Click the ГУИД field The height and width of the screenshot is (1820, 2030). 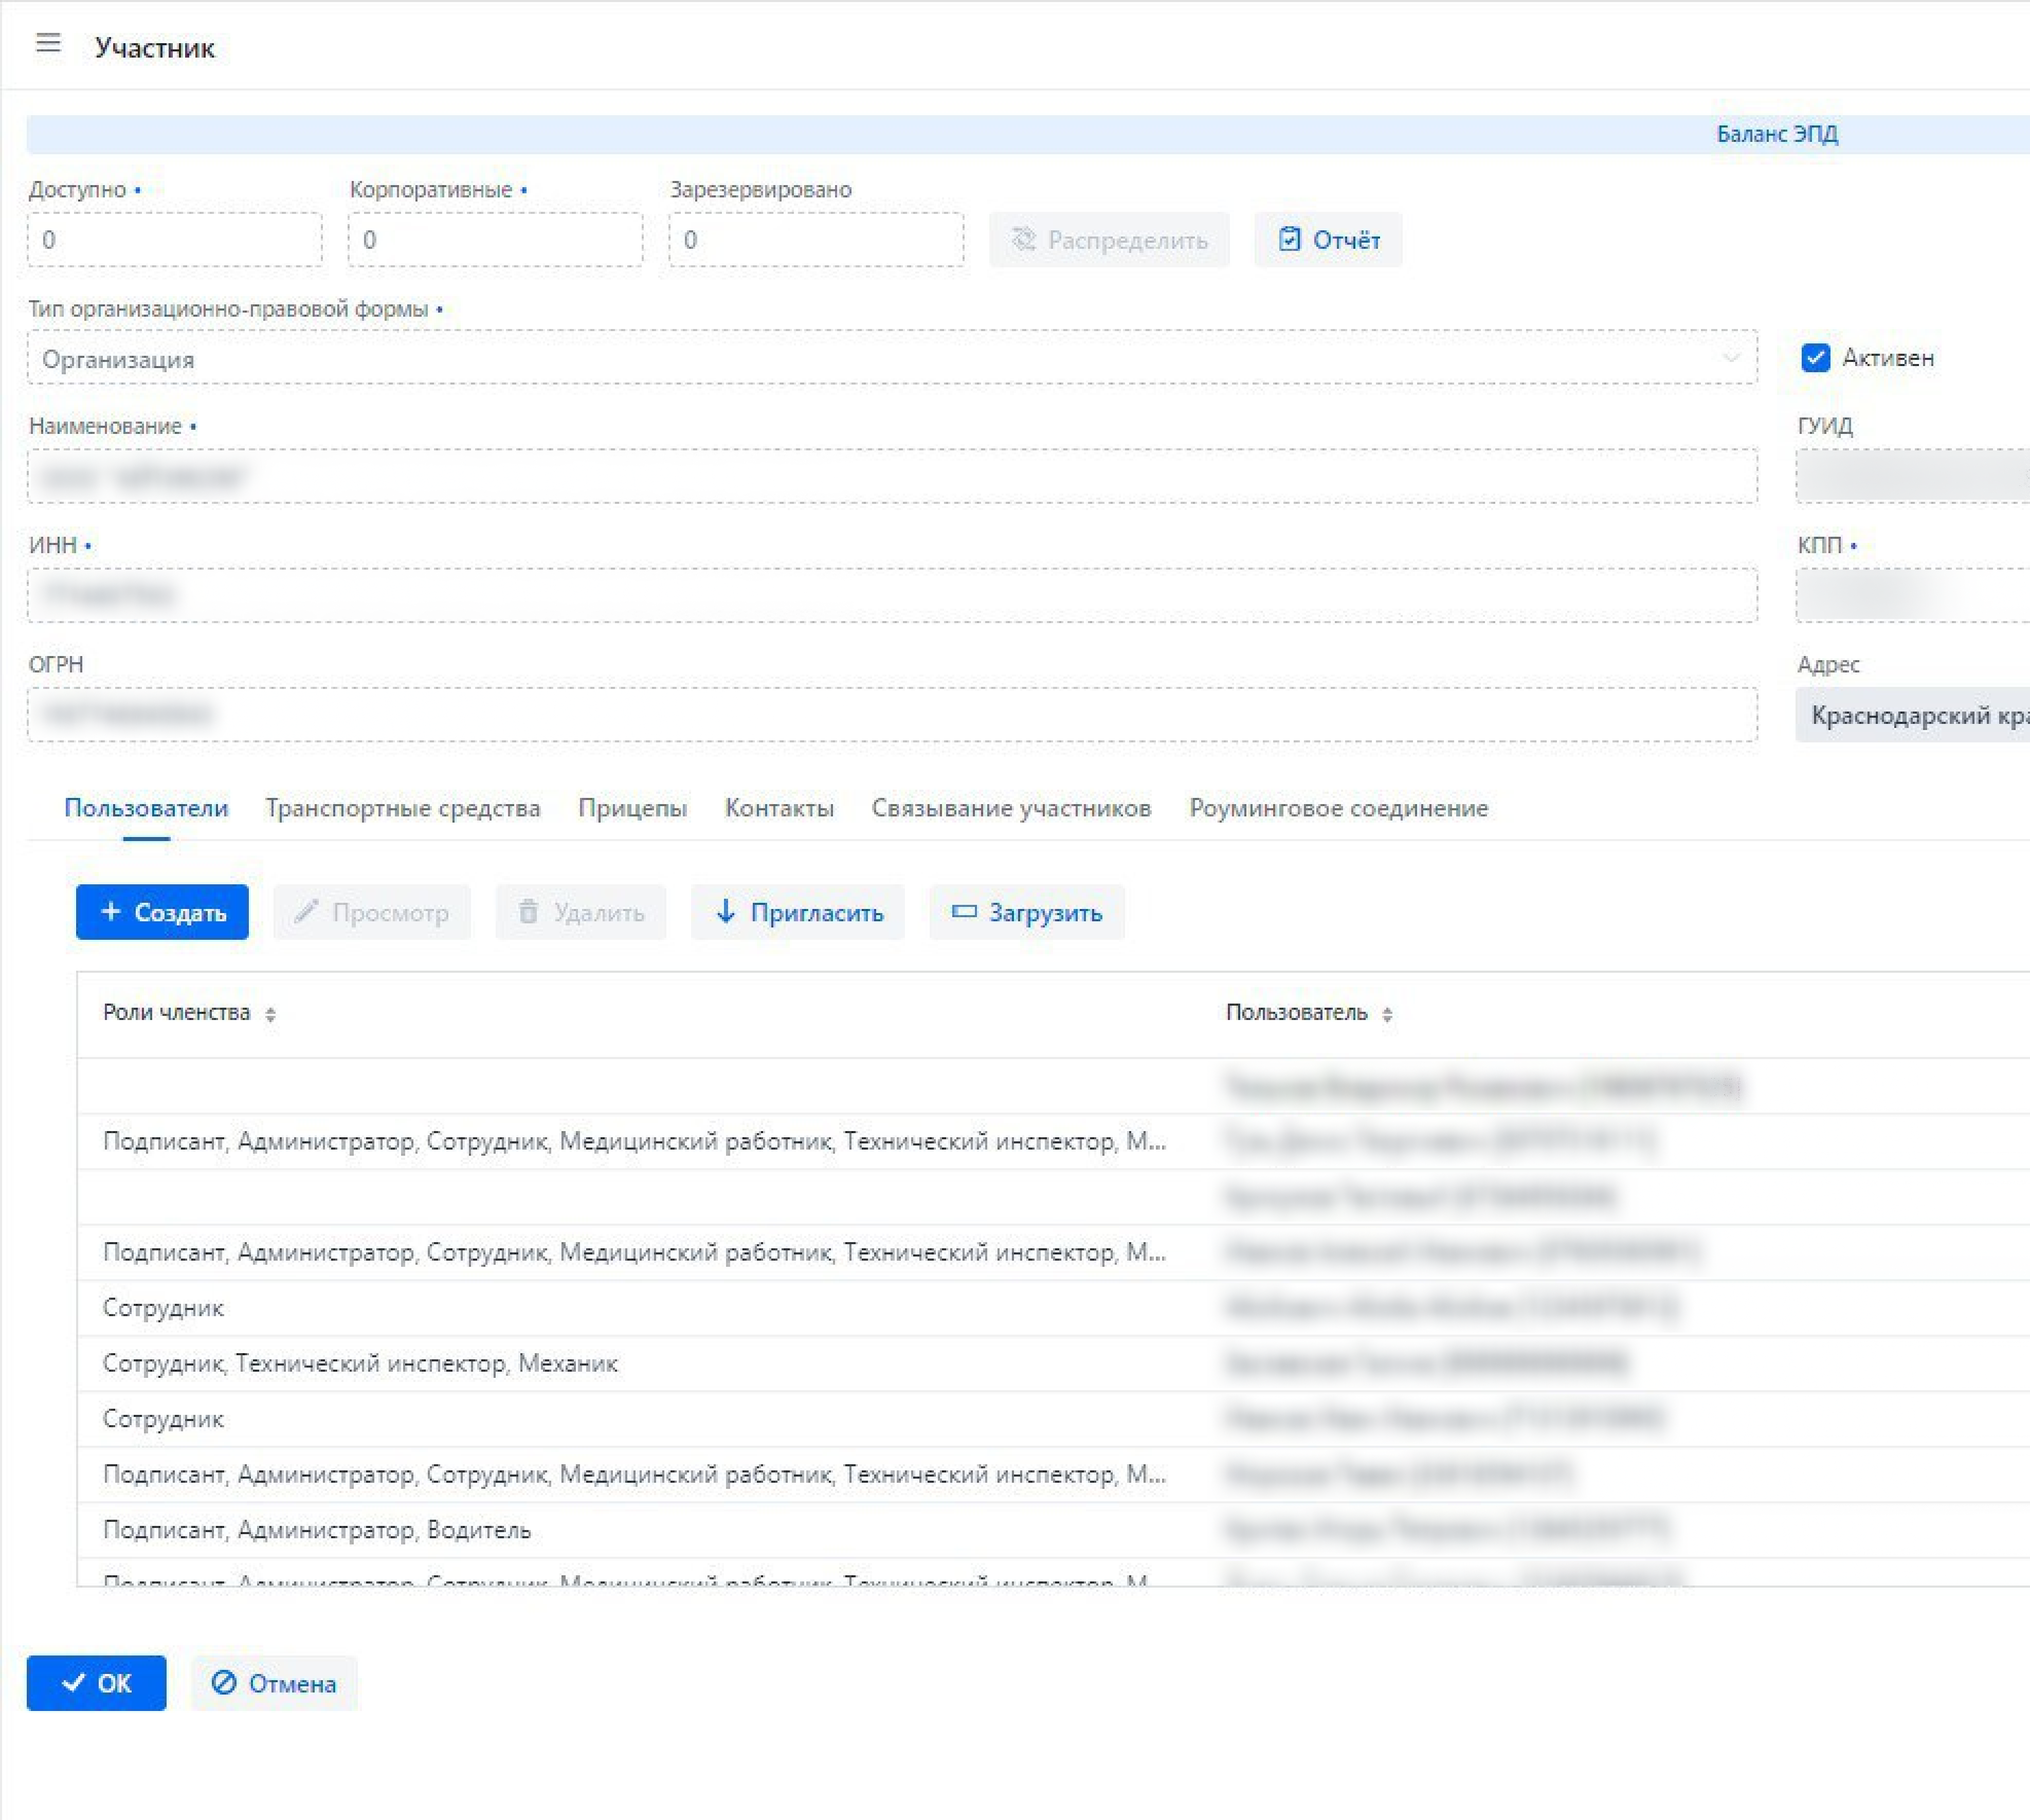click(1913, 477)
